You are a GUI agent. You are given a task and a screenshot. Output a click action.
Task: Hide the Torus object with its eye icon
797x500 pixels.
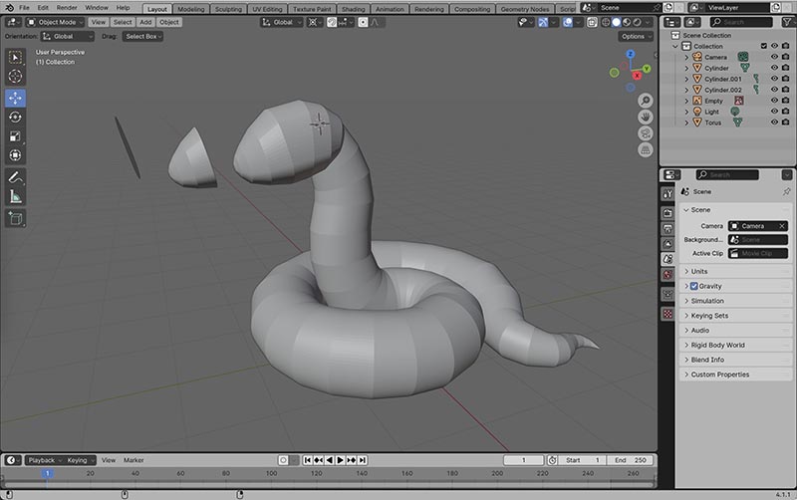coord(774,123)
